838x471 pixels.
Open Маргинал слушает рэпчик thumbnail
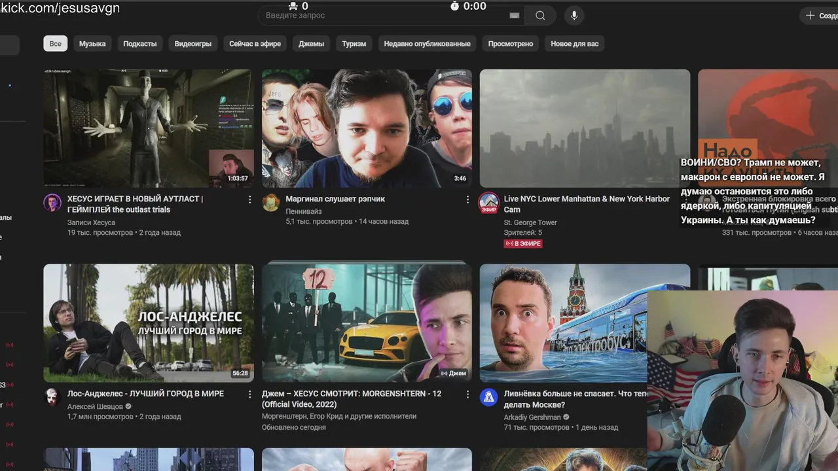367,128
